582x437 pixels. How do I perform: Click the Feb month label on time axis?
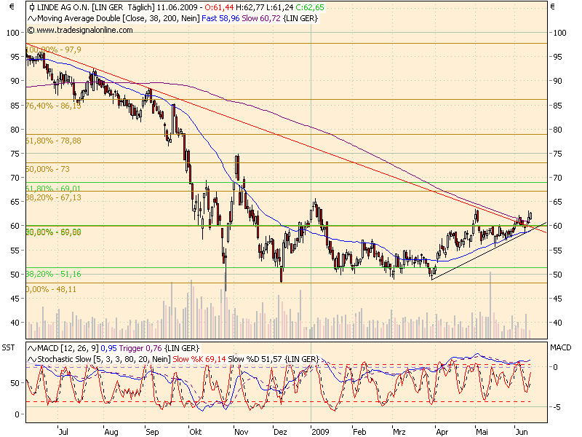pos(359,432)
